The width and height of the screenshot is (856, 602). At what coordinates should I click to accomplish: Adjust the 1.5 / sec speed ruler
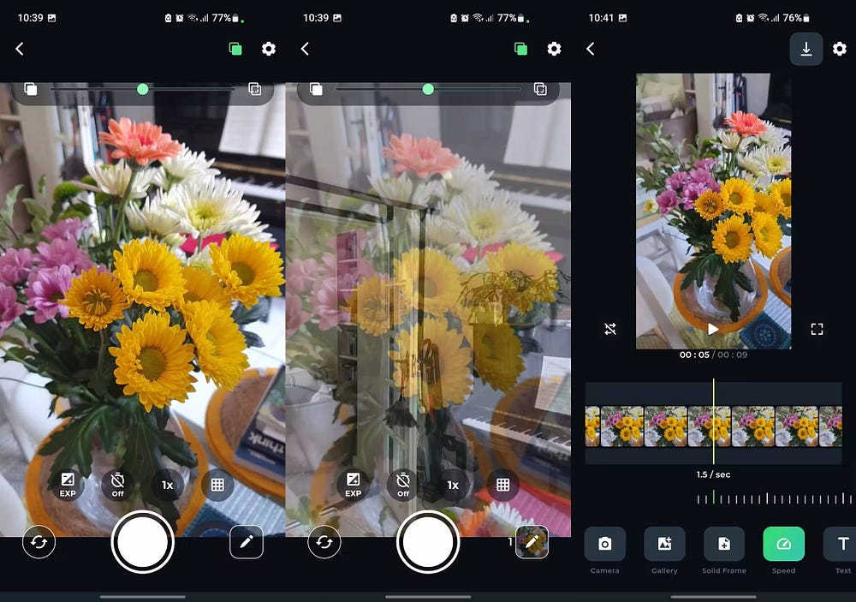coord(774,498)
